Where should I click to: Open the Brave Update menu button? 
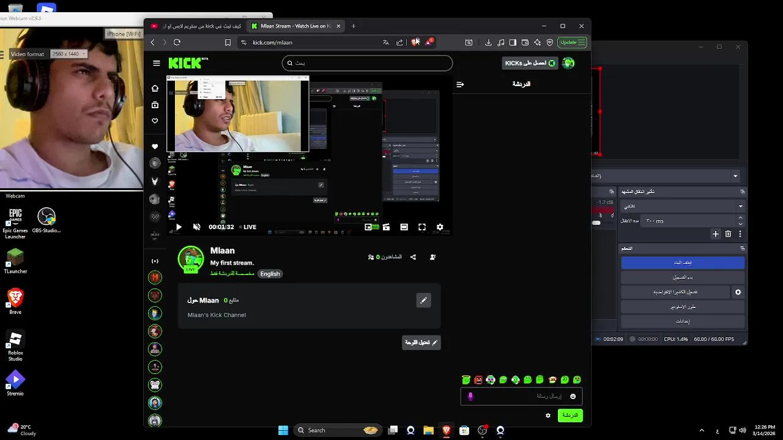573,42
